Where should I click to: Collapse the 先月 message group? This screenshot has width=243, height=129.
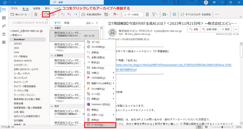[52, 106]
